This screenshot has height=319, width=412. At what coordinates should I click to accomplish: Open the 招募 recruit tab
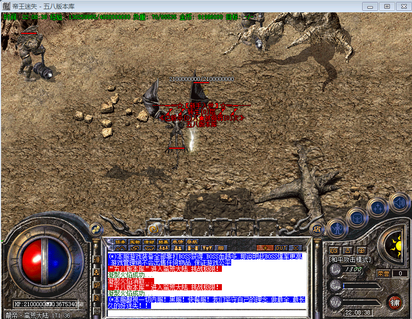click(x=163, y=242)
